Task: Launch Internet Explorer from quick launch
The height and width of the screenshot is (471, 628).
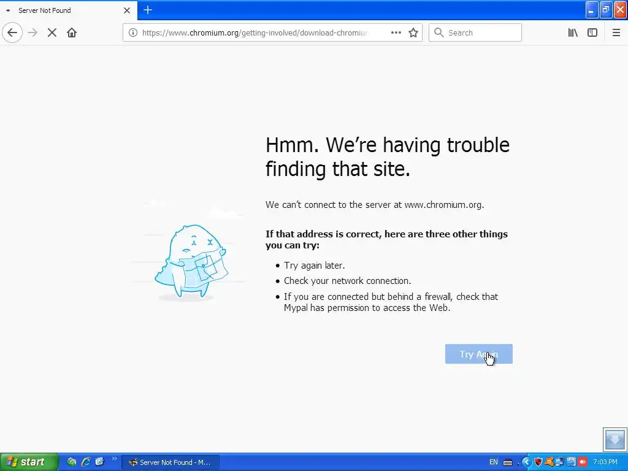Action: pos(86,462)
